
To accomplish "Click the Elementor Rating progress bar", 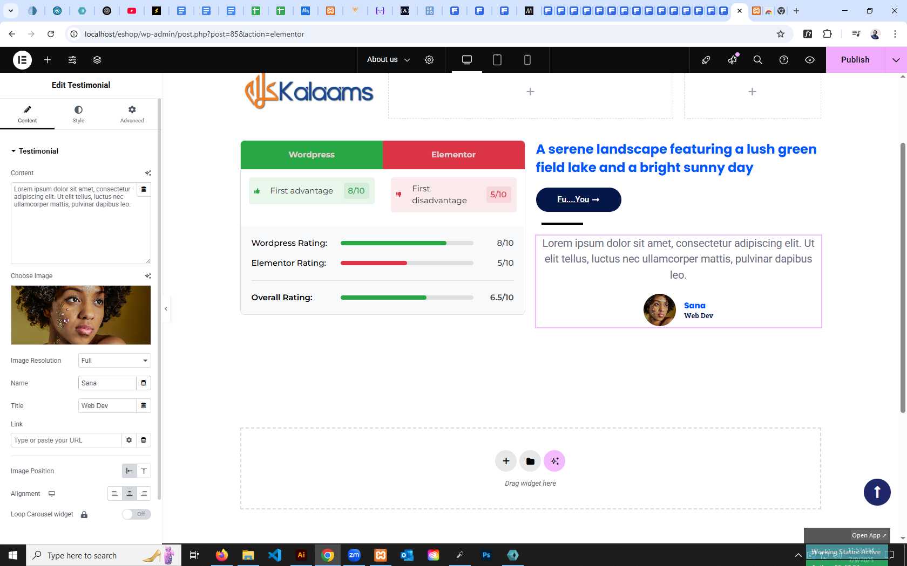I will tap(407, 263).
